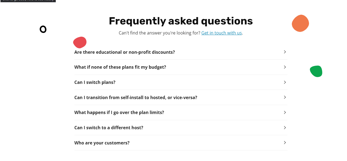Image resolution: width=347 pixels, height=161 pixels.
Task: Click the chevron for the plan limits question
Action: point(285,112)
